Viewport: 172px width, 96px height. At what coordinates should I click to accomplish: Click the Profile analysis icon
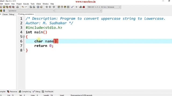coord(81,7)
